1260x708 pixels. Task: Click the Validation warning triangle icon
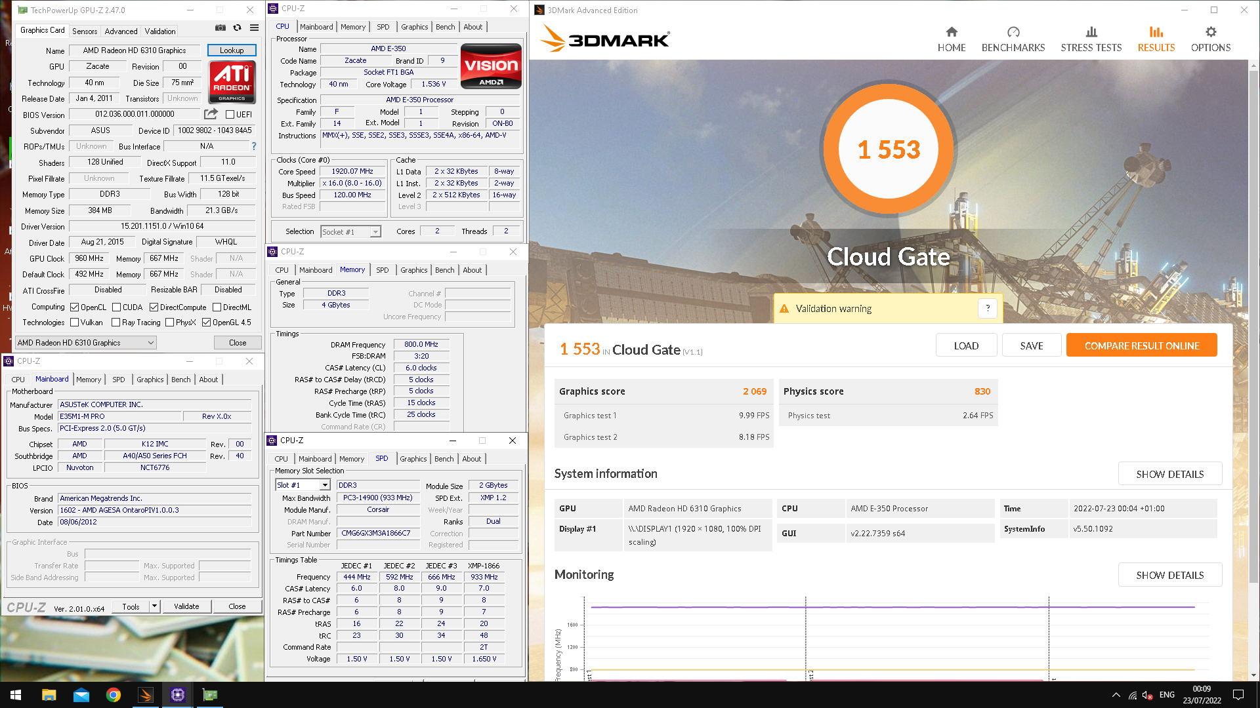click(x=784, y=309)
